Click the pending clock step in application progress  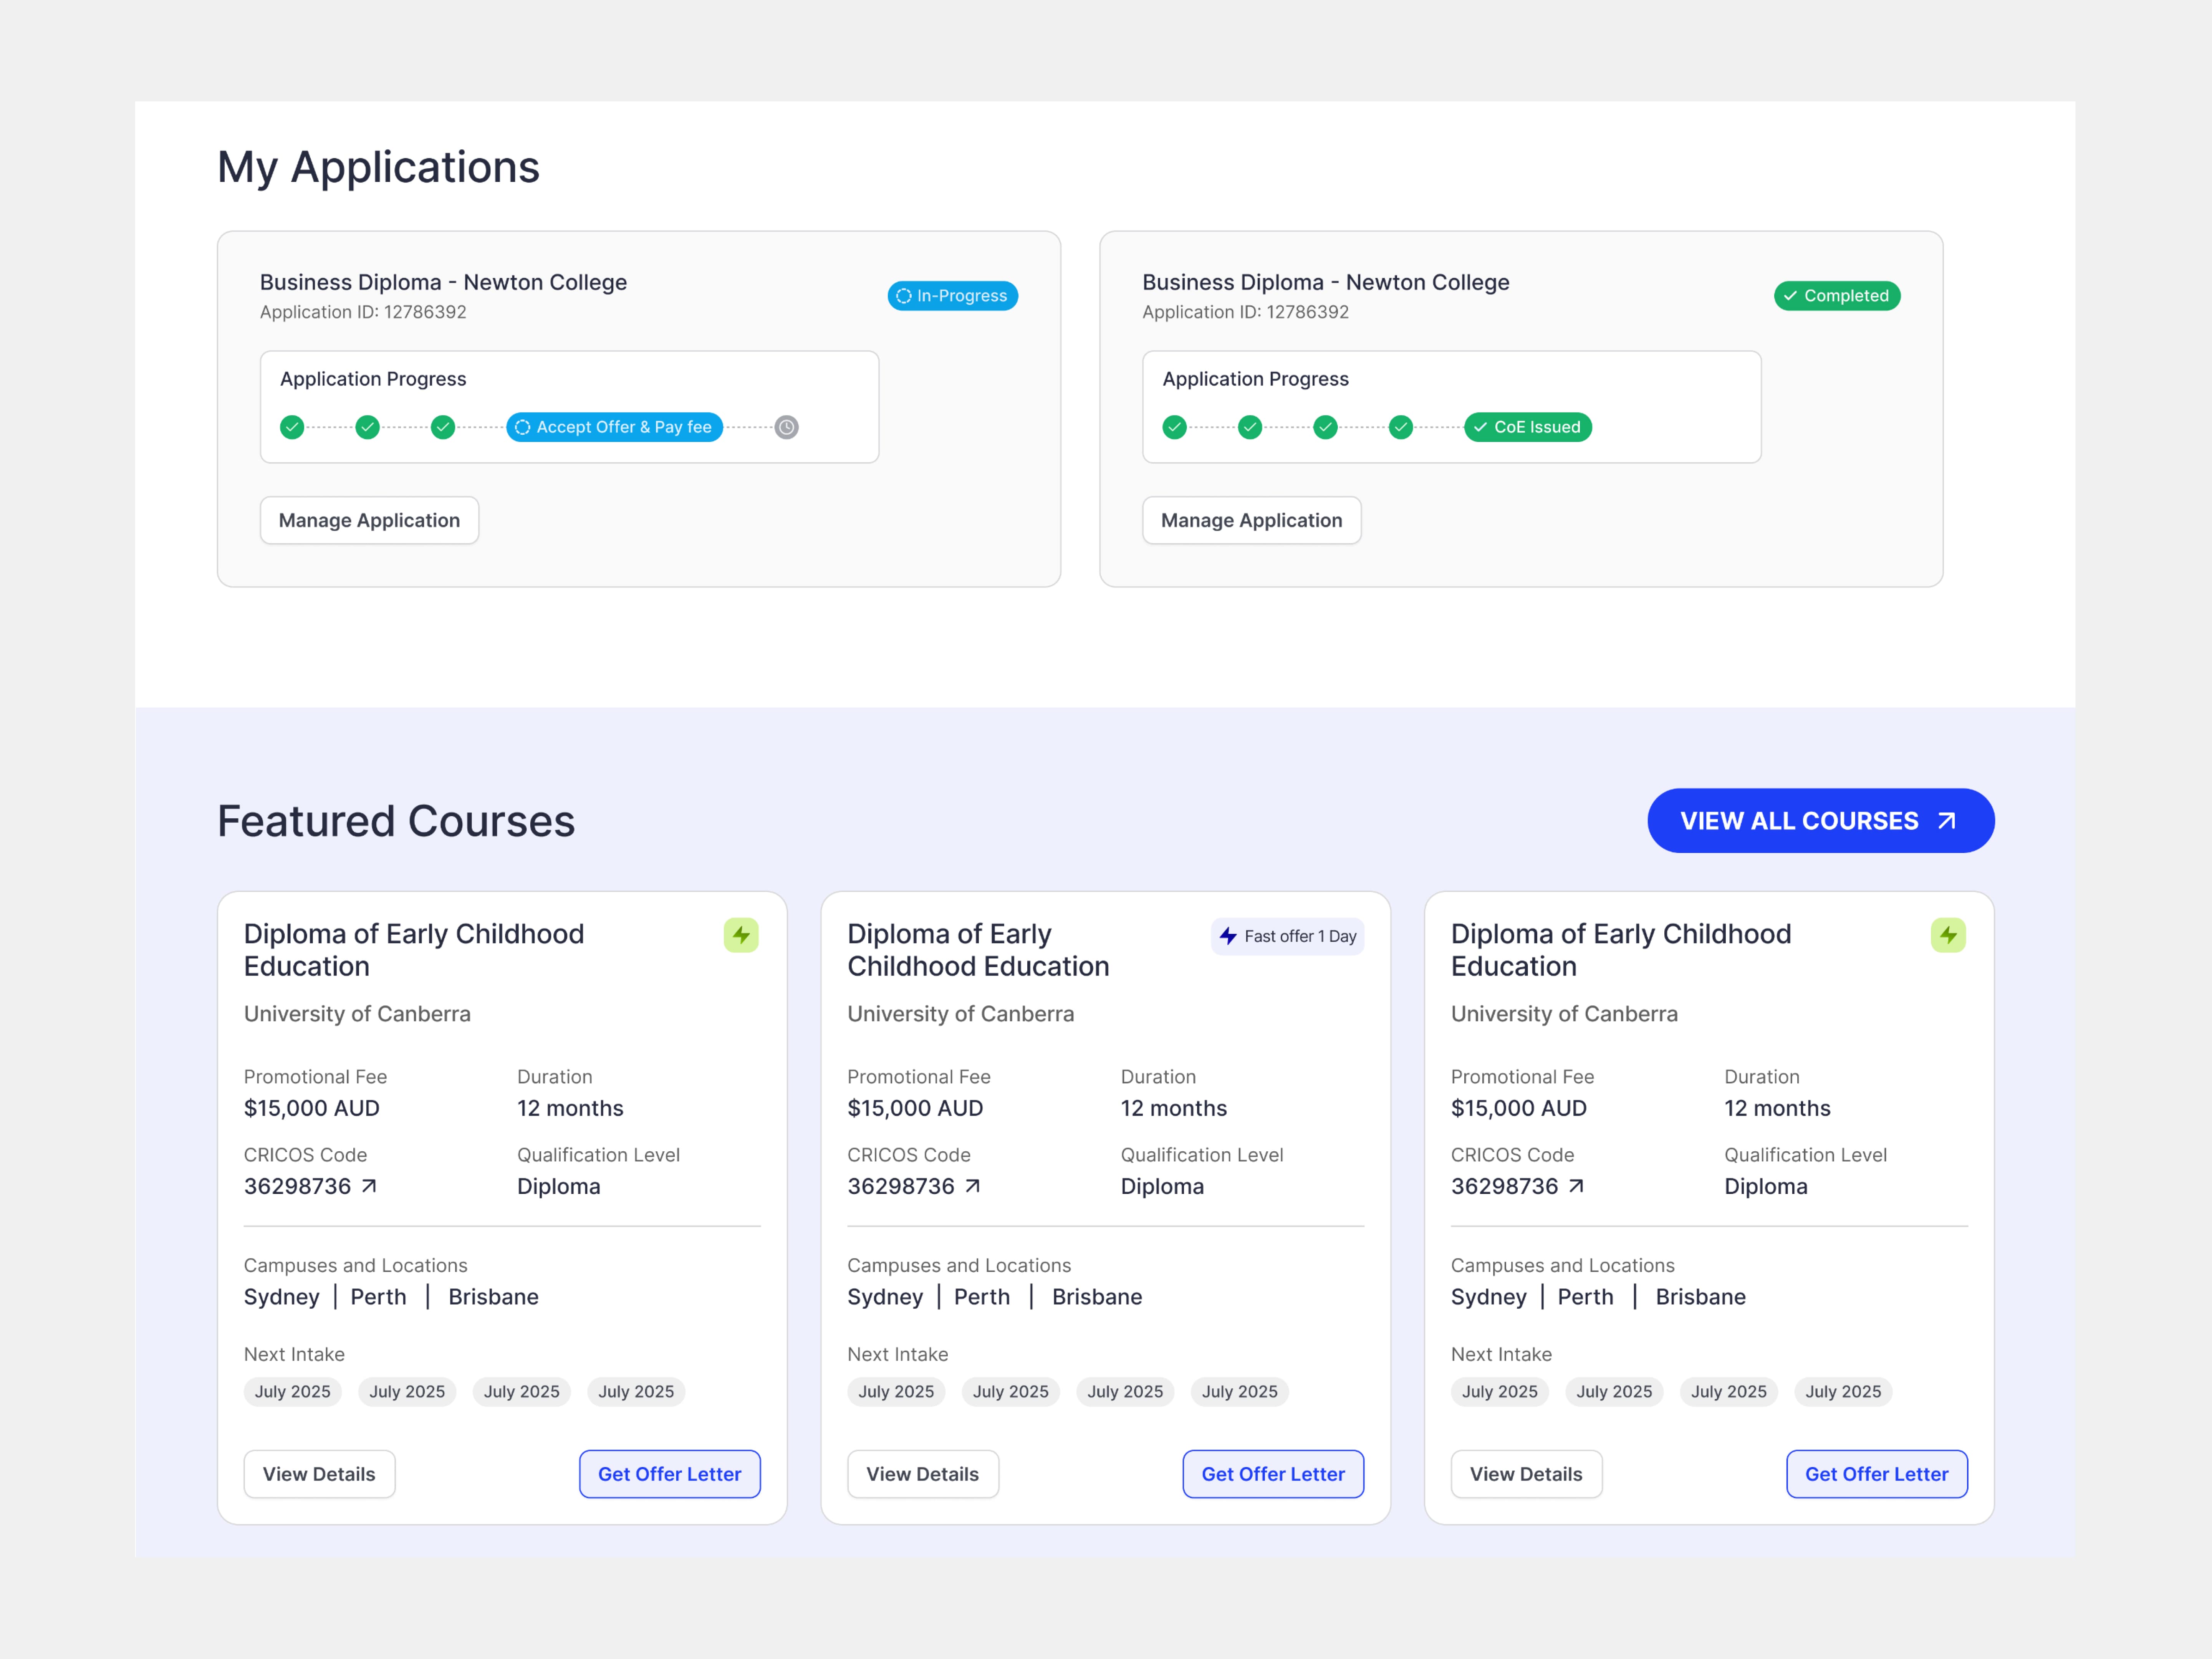tap(787, 427)
